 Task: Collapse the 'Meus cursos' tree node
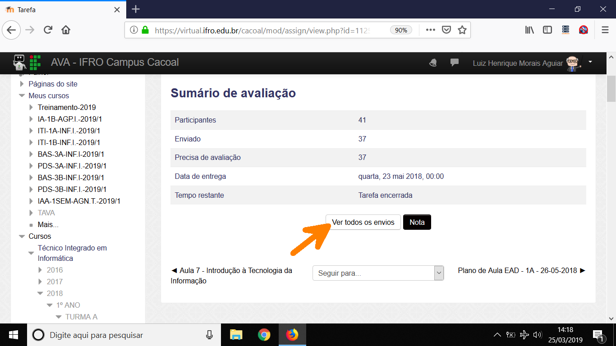point(22,96)
